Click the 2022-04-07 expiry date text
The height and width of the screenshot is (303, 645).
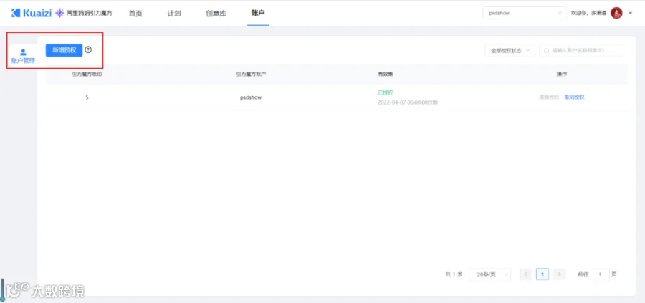point(408,102)
